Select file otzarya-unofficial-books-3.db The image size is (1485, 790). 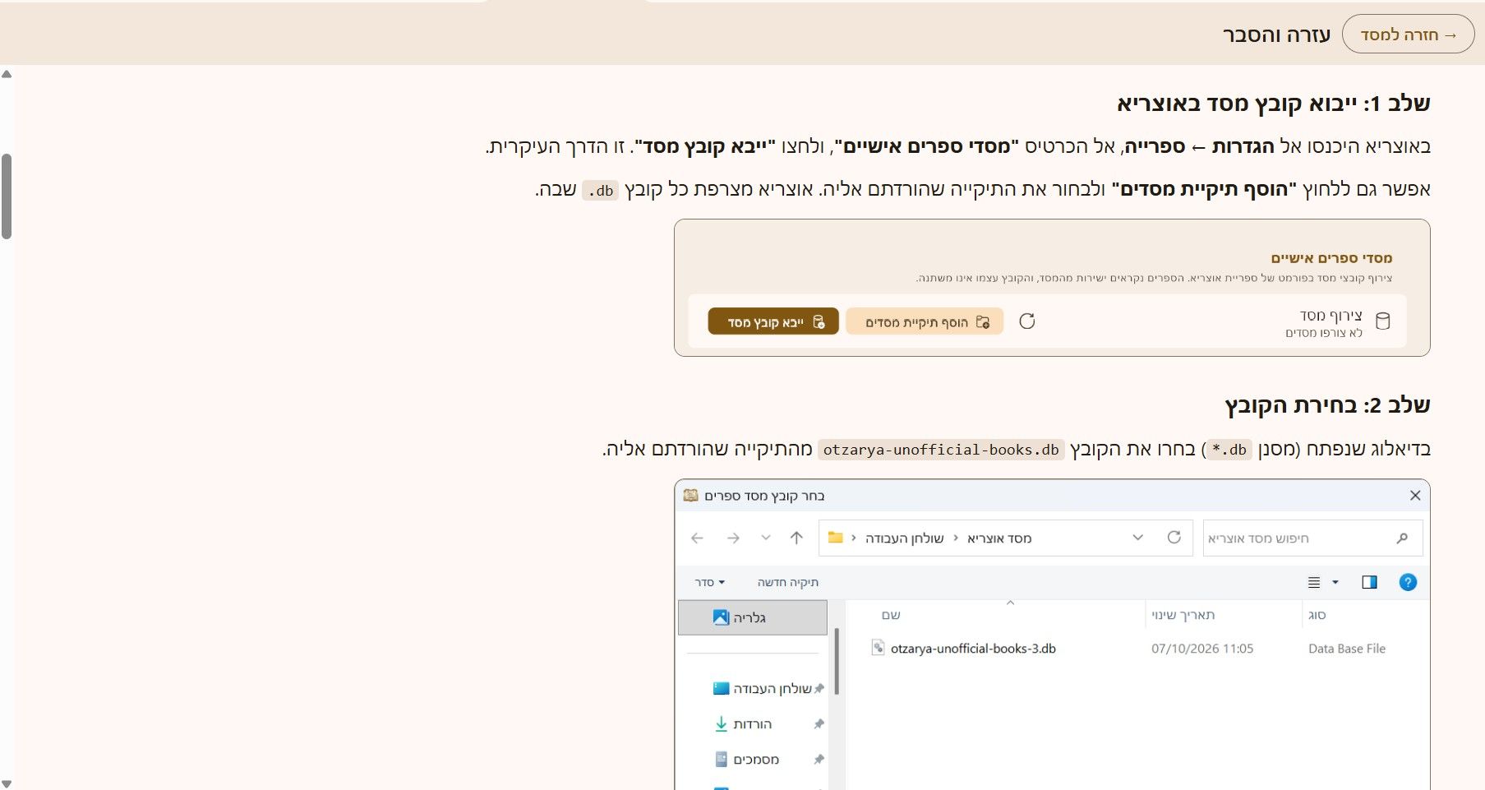[973, 649]
